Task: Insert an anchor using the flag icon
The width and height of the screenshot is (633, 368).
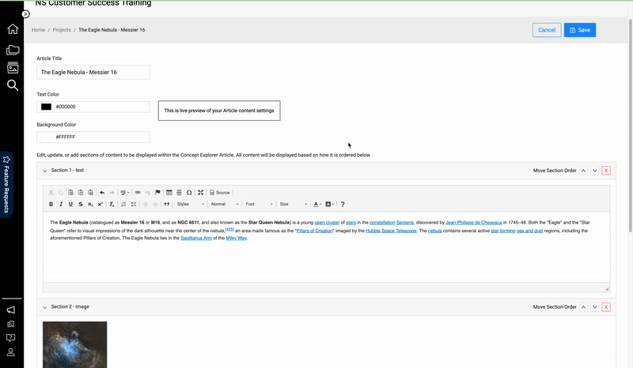Action: [x=157, y=192]
